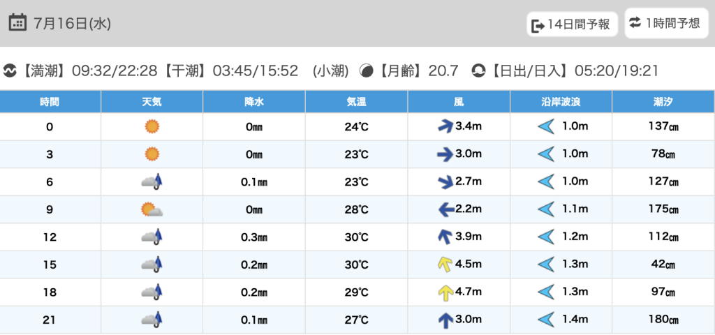This screenshot has height=335, width=715.
Task: Switch to 1時間予想 view
Action: (665, 24)
